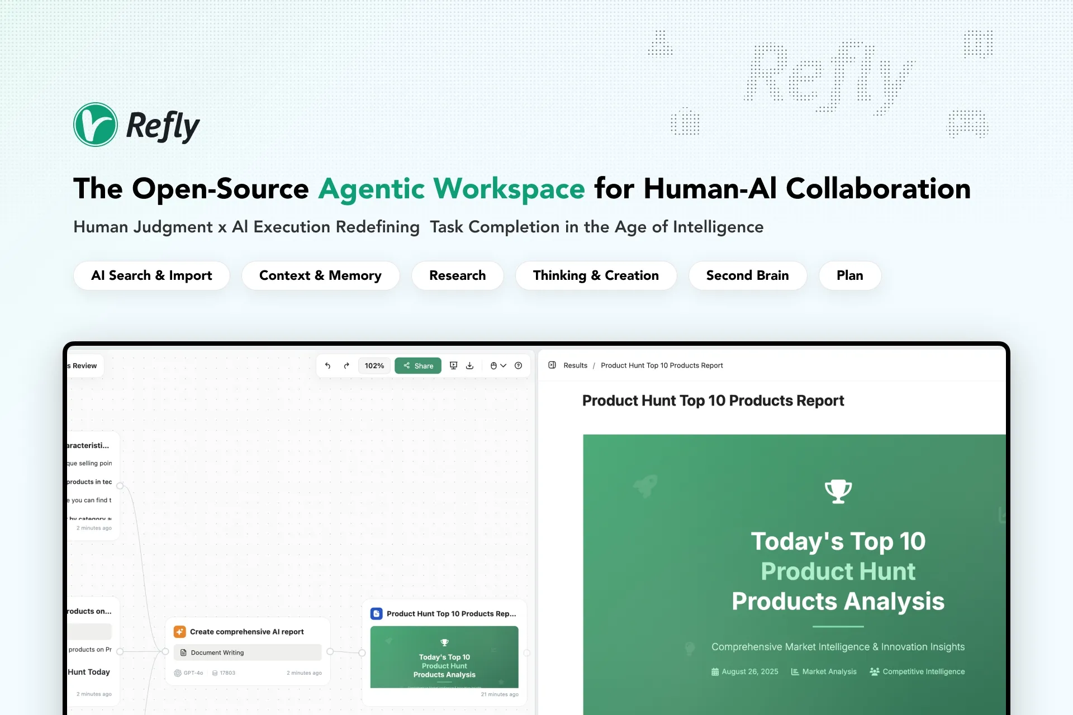Go to Results breadcrumb
The width and height of the screenshot is (1073, 715).
pos(575,365)
